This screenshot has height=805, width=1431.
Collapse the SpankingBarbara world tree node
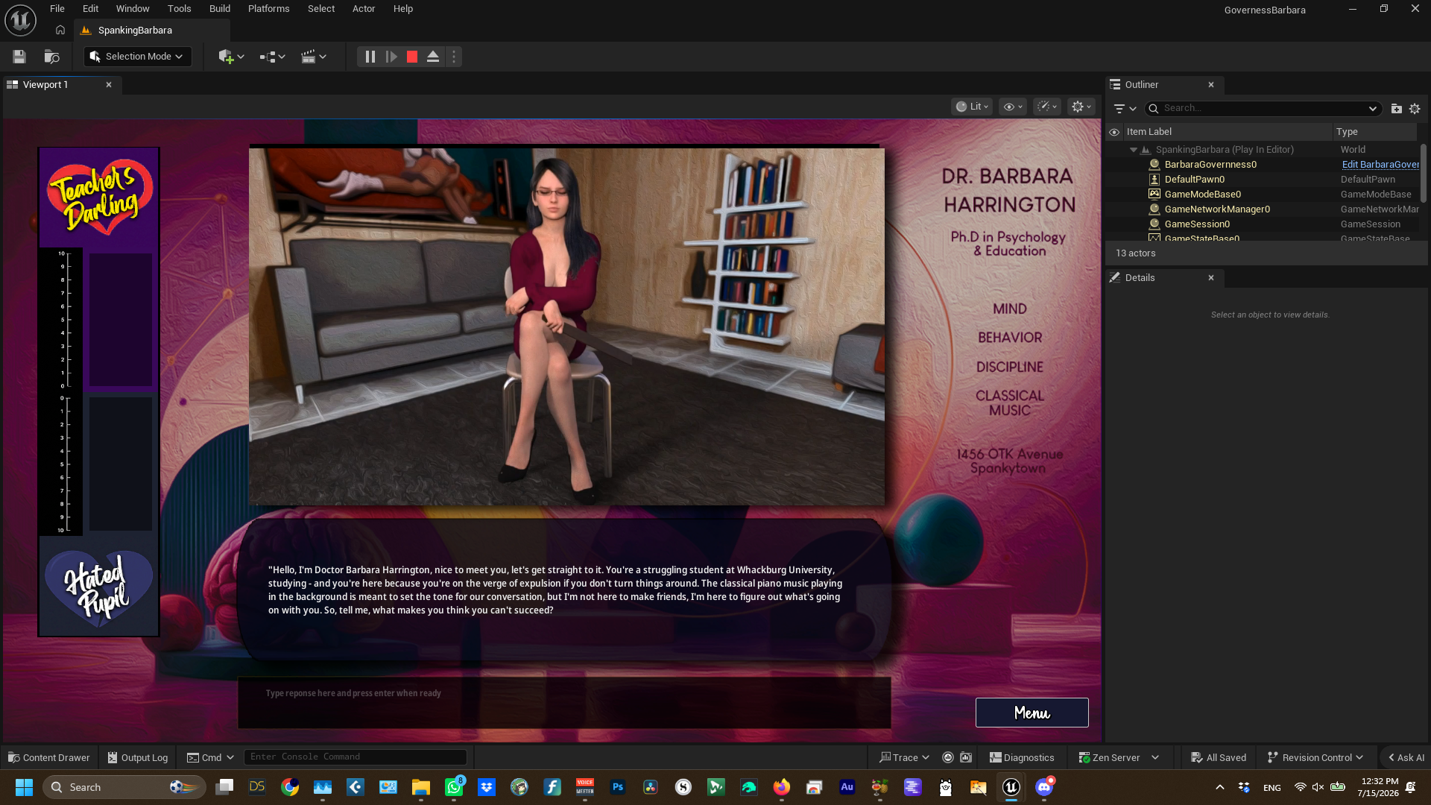pyautogui.click(x=1134, y=150)
